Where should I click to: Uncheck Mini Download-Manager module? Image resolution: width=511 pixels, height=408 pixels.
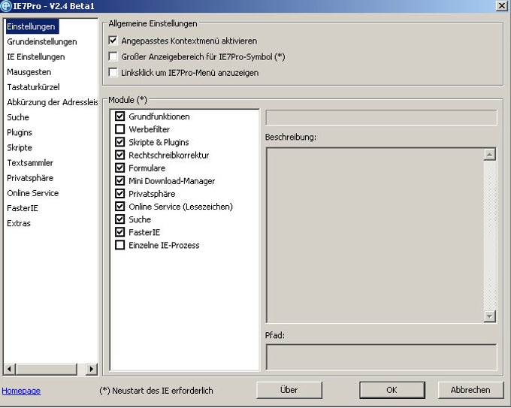point(120,180)
